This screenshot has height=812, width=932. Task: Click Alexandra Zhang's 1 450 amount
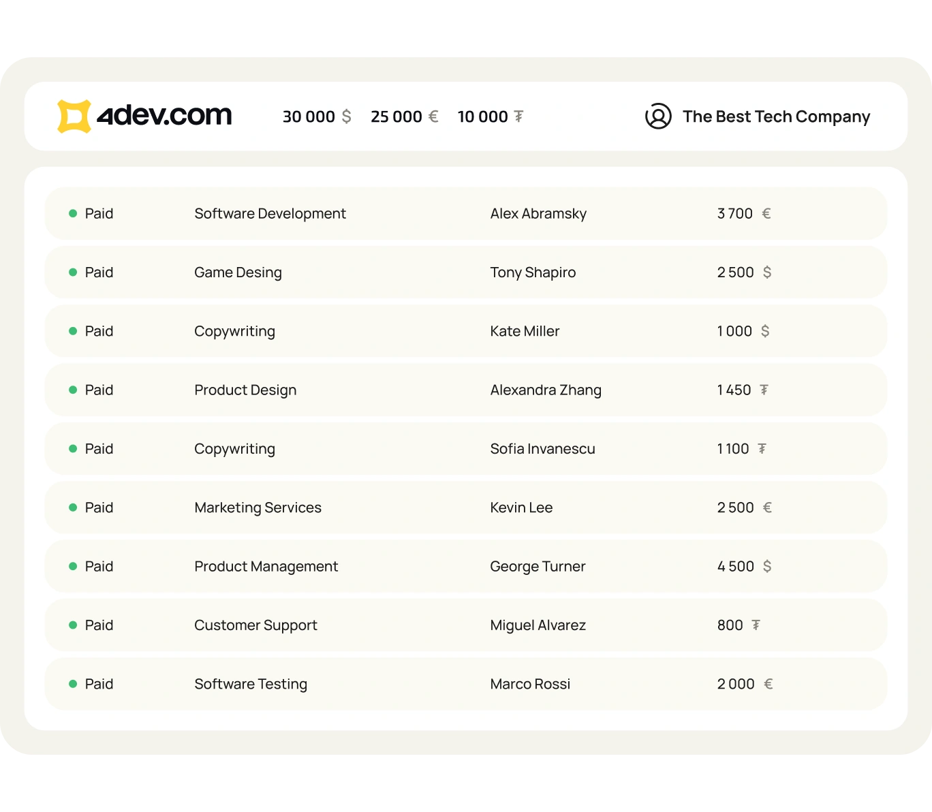734,390
